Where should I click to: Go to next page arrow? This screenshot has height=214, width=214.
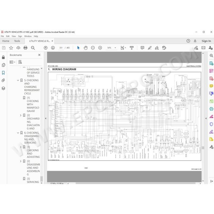tap(53, 48)
